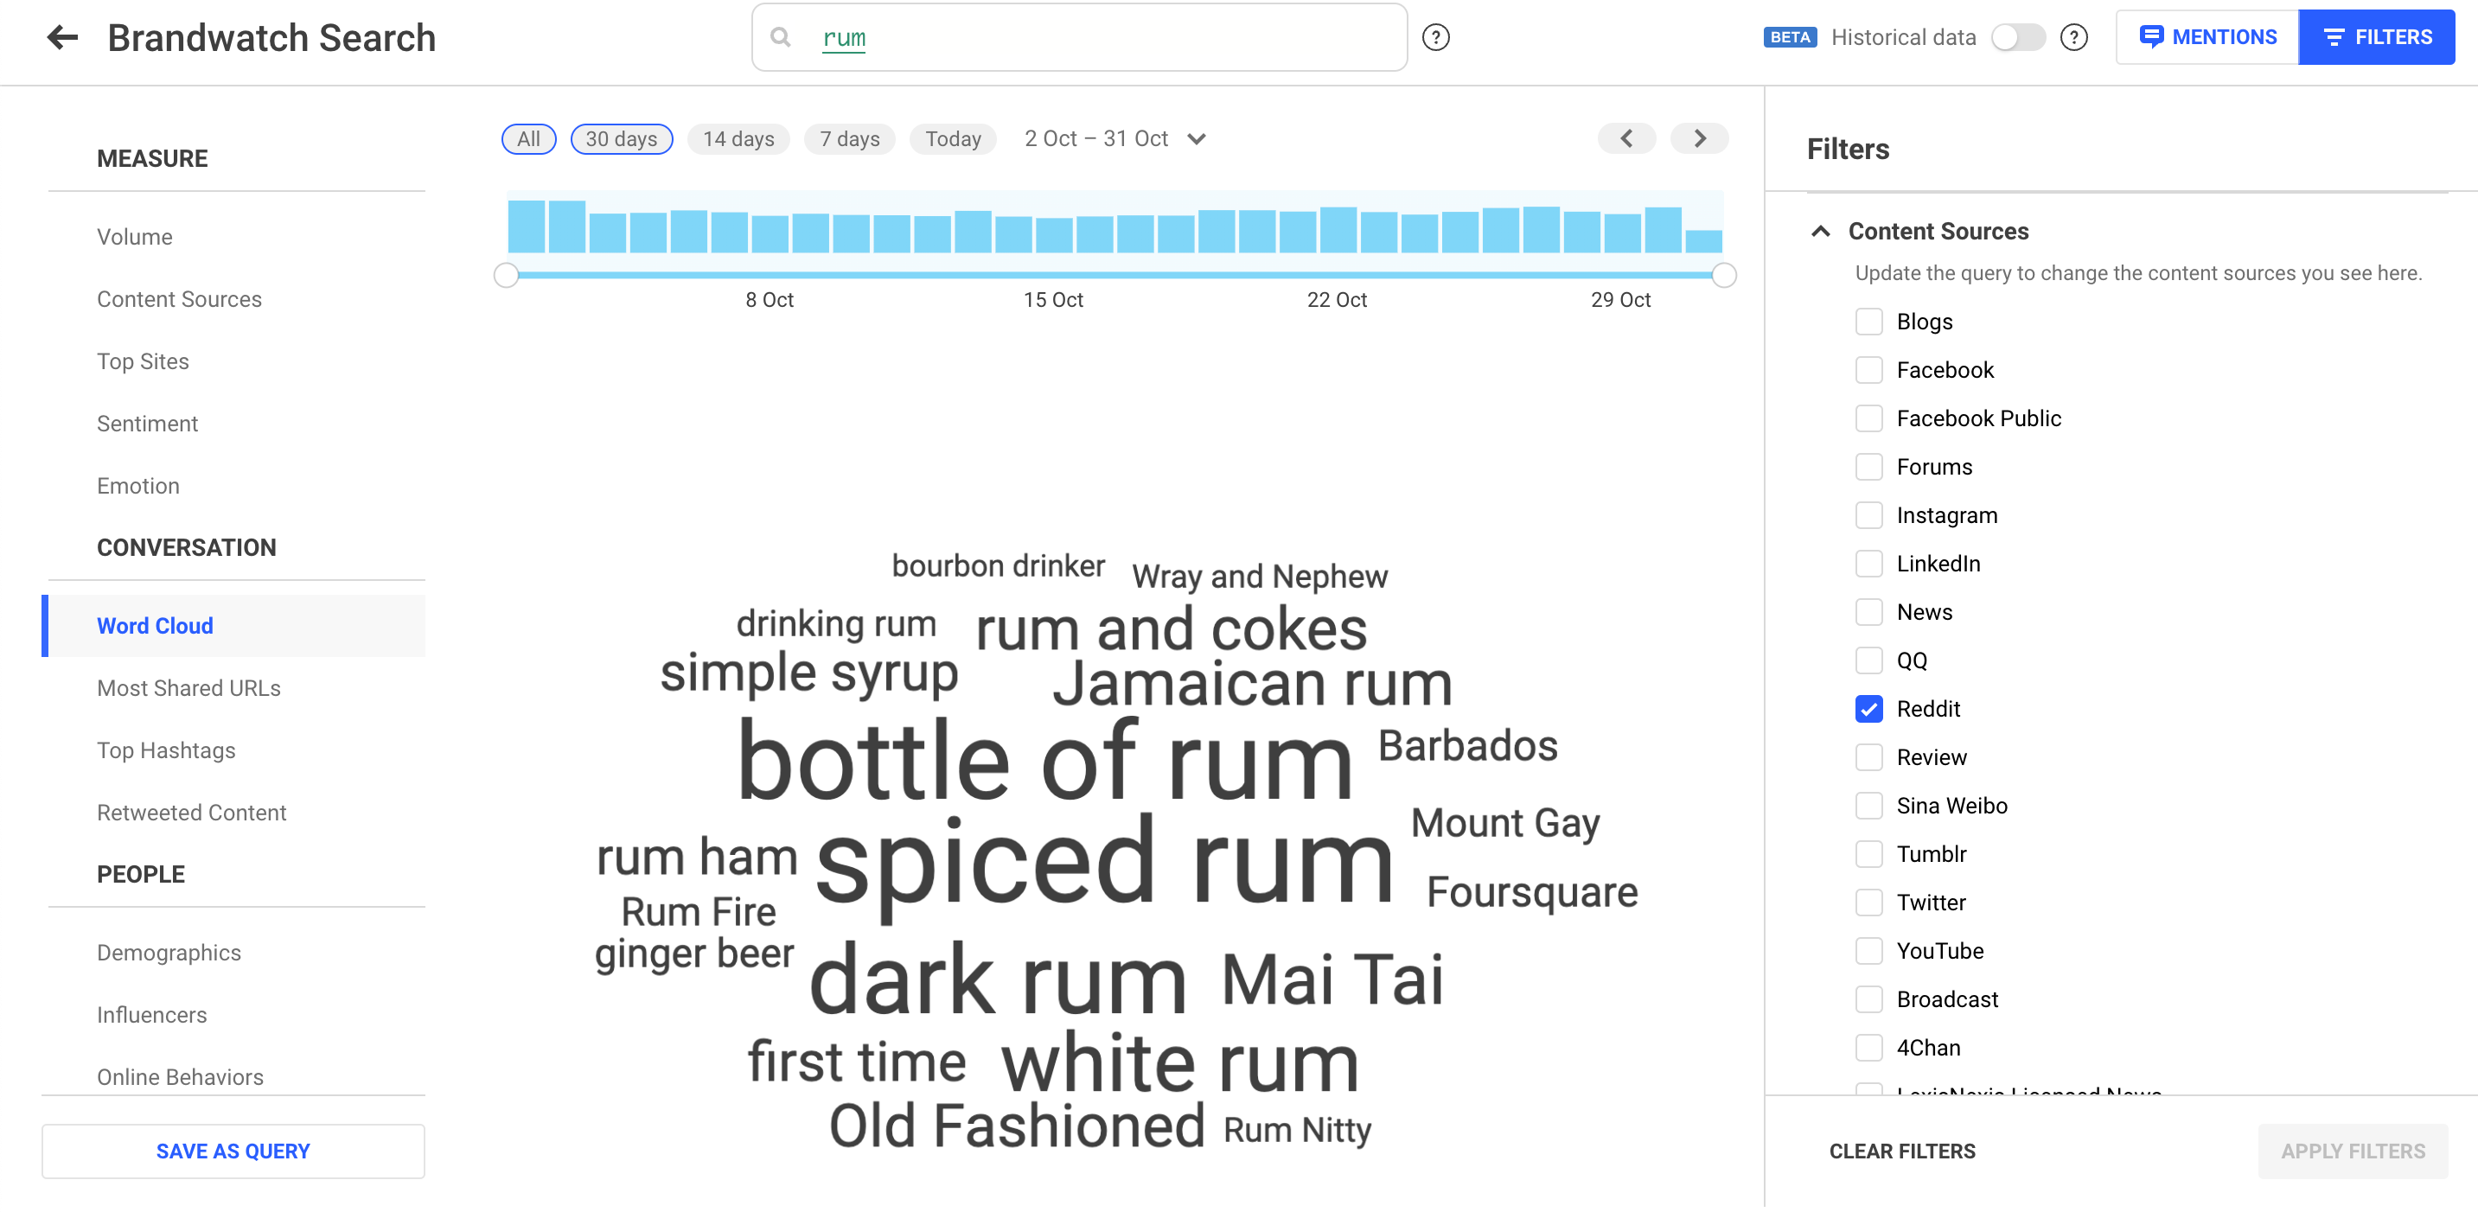Check the Broadcast checkbox
Viewport: 2478px width, 1212px height.
tap(1868, 999)
